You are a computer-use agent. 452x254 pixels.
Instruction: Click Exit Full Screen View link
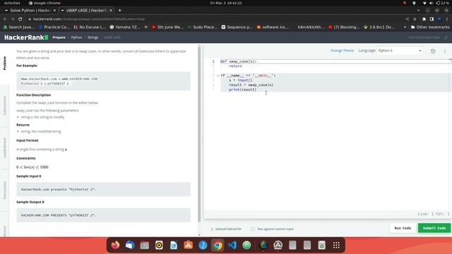pyautogui.click(x=424, y=37)
